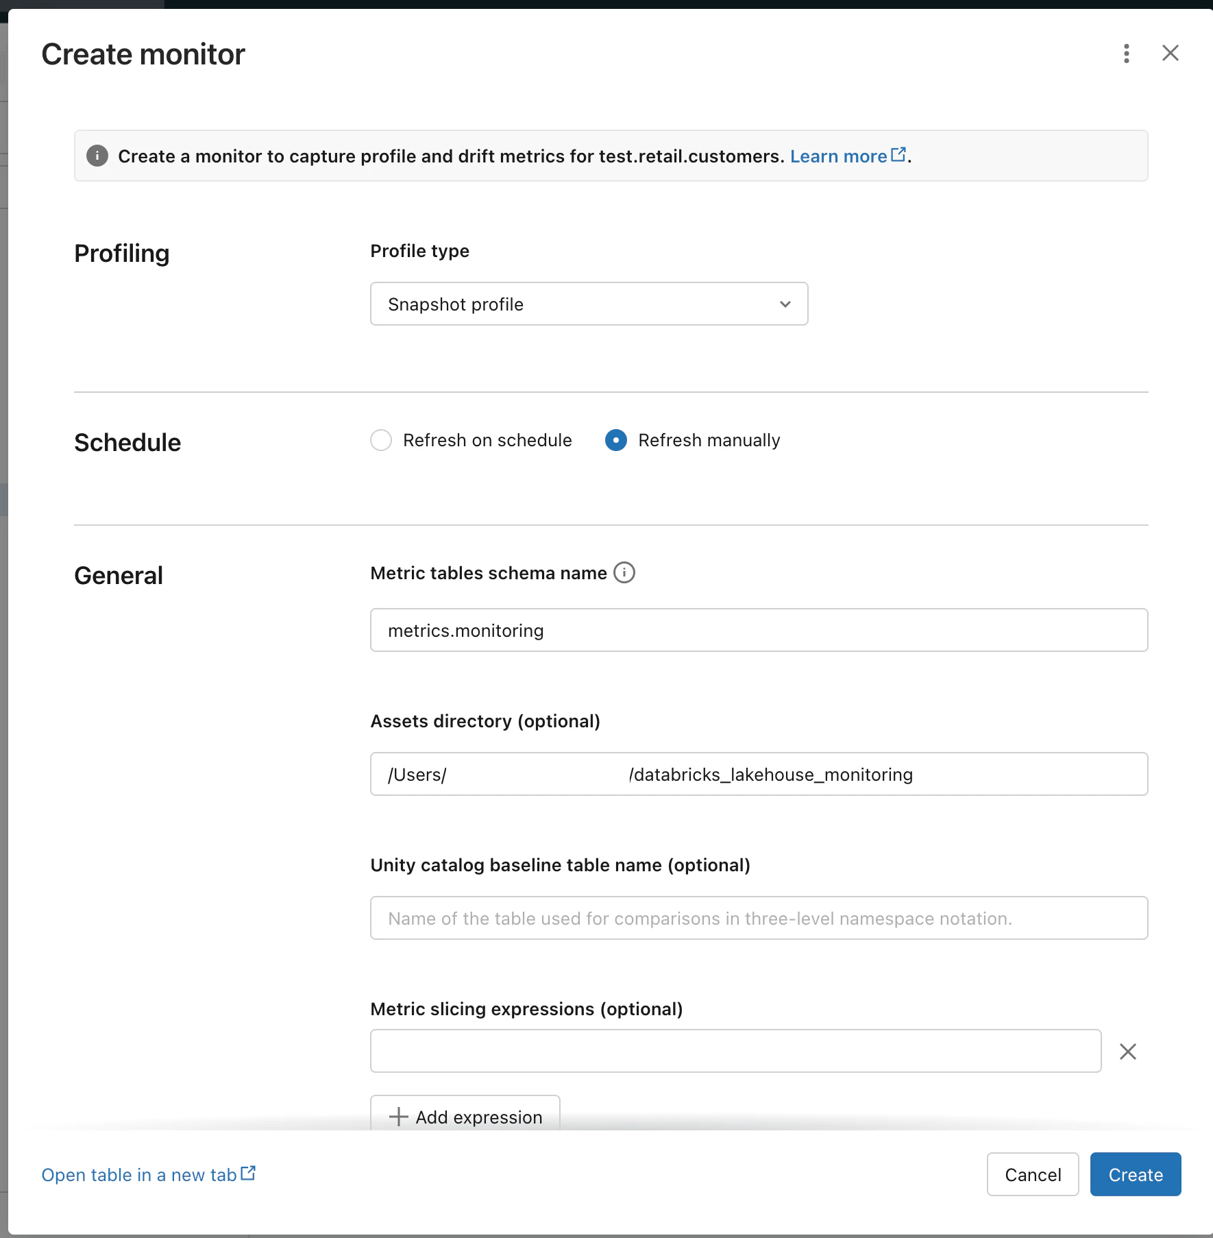Image resolution: width=1213 pixels, height=1238 pixels.
Task: Select Refresh manually radio button
Action: tap(616, 440)
